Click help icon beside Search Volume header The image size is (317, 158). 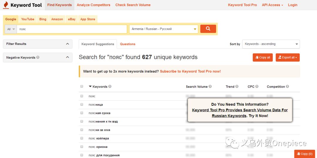click(210, 87)
